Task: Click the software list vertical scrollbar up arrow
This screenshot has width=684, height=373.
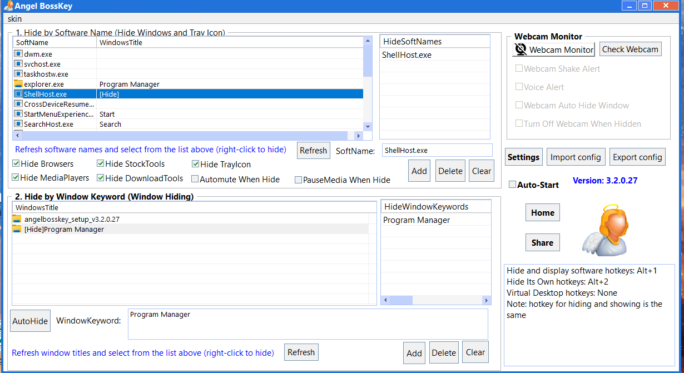Action: [x=367, y=40]
